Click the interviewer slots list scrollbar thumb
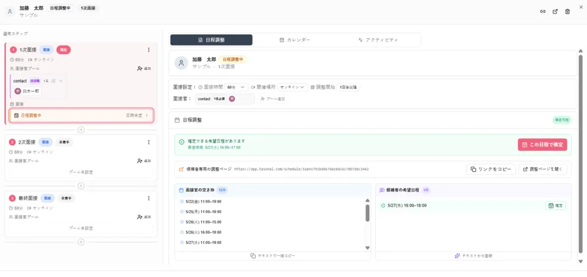This screenshot has width=587, height=277. pos(367,212)
